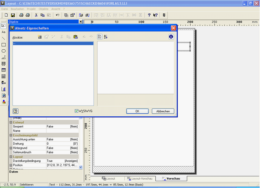Viewport: 260px width, 188px height.
Task: Click the Name property value field
Action: point(62,131)
